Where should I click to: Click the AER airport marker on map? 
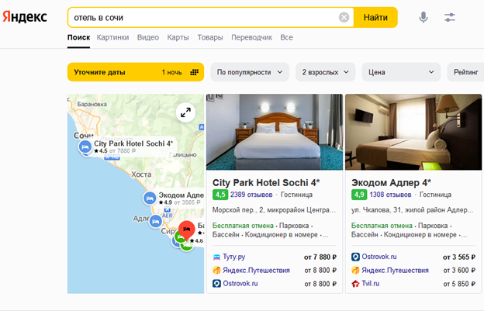coord(168,213)
